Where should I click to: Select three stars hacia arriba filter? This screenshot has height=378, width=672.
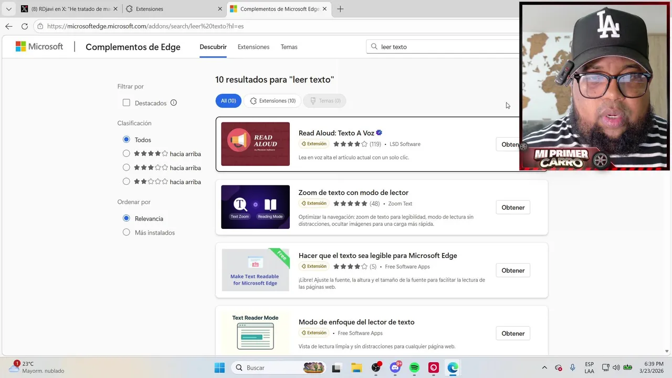pyautogui.click(x=126, y=168)
